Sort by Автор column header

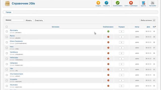click(137, 27)
